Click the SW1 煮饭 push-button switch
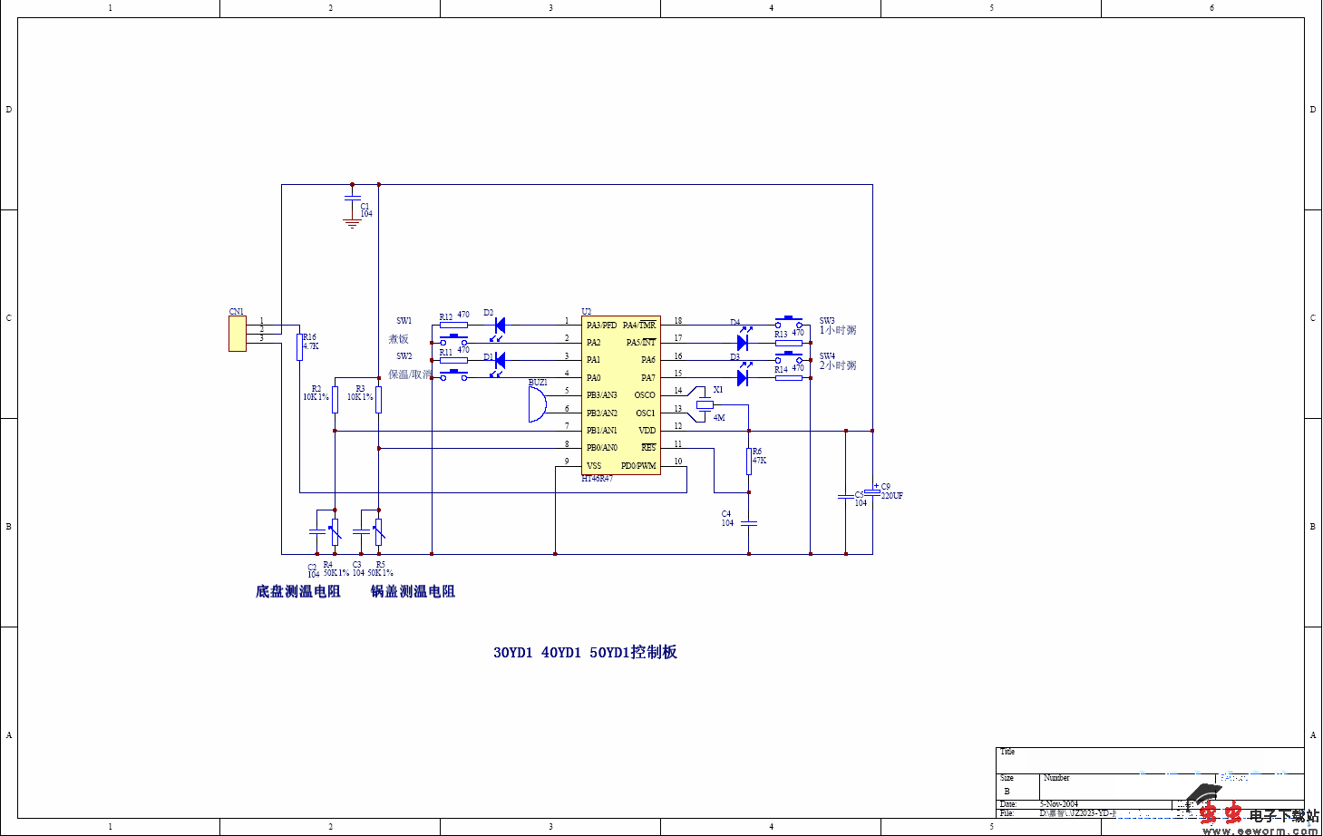The height and width of the screenshot is (836, 1323). click(x=453, y=340)
